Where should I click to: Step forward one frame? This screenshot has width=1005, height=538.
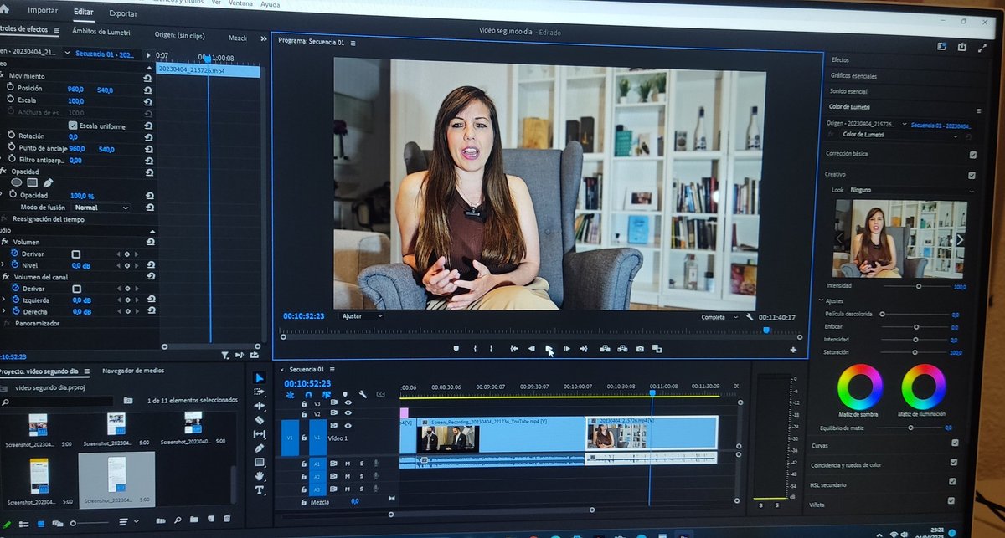[567, 349]
